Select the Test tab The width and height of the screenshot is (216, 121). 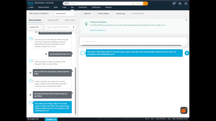72,7
